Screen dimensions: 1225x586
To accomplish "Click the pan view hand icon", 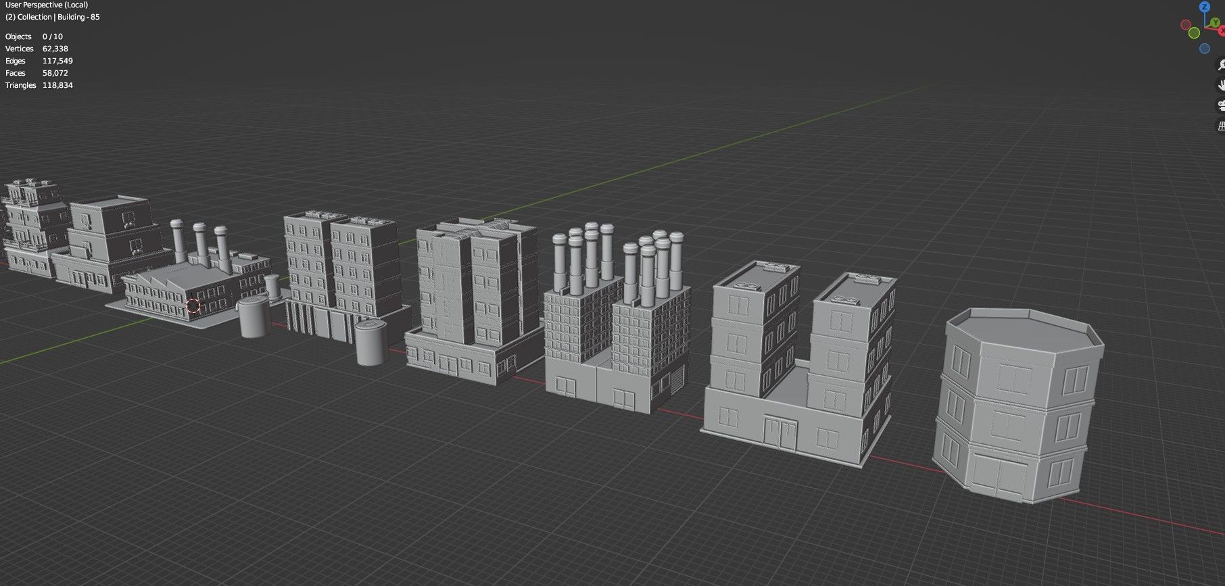I will pos(1221,85).
